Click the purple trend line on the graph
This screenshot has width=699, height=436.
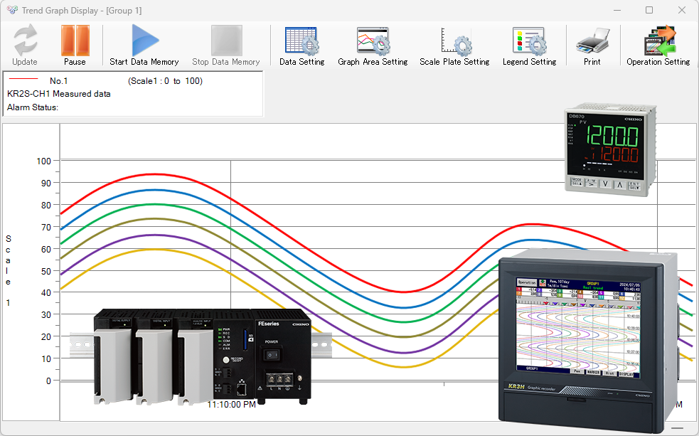coord(154,235)
